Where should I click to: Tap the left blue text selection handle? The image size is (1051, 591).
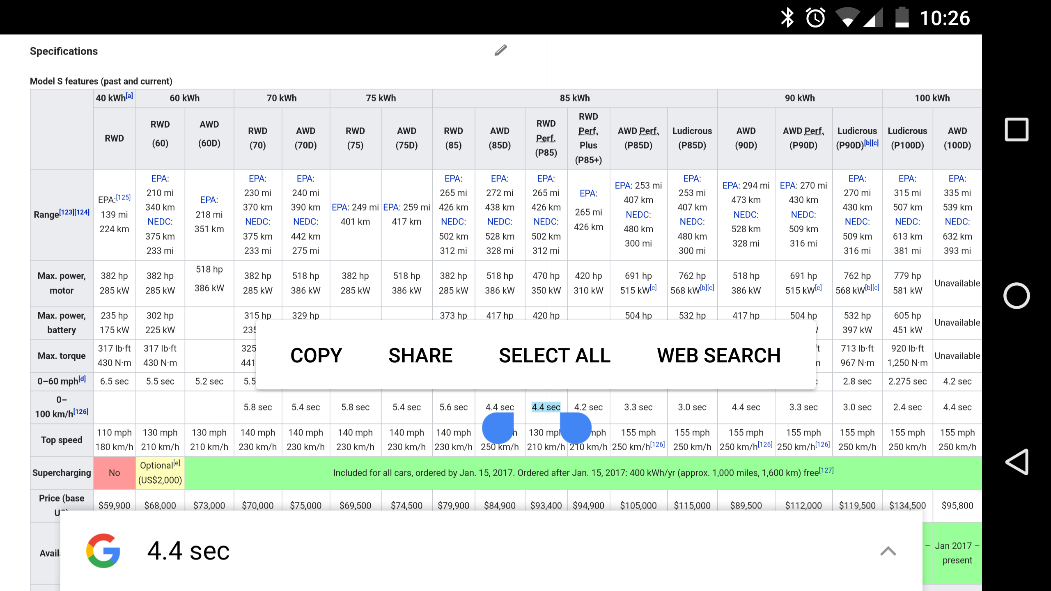498,428
